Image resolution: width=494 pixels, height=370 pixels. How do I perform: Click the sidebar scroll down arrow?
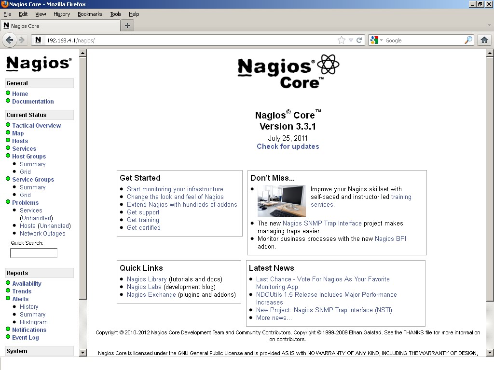pyautogui.click(x=83, y=352)
